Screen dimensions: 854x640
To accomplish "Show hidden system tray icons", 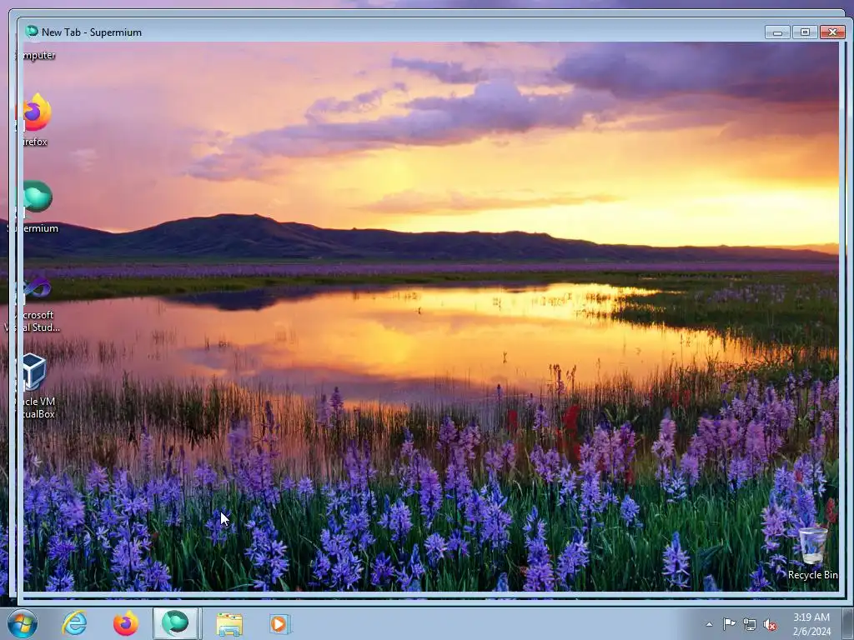I will 709,624.
